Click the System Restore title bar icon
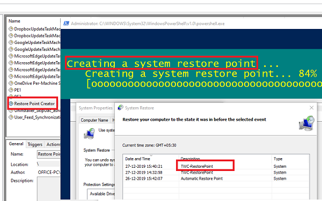 [120, 108]
